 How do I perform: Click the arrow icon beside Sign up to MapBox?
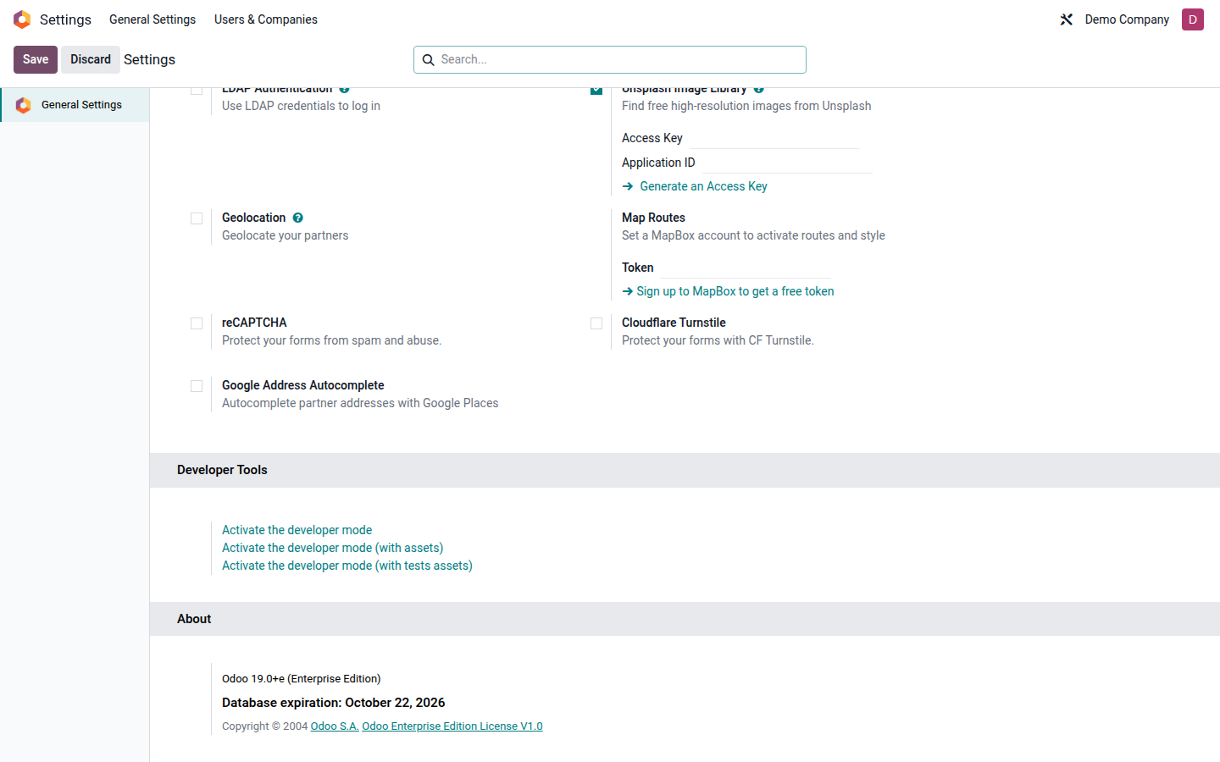628,291
